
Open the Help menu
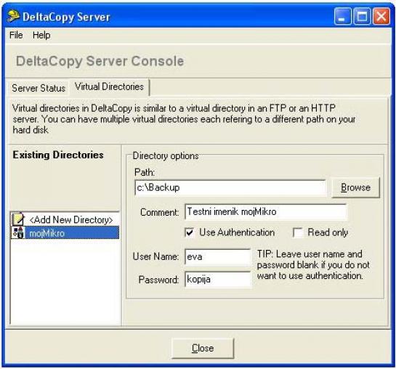pyautogui.click(x=41, y=35)
